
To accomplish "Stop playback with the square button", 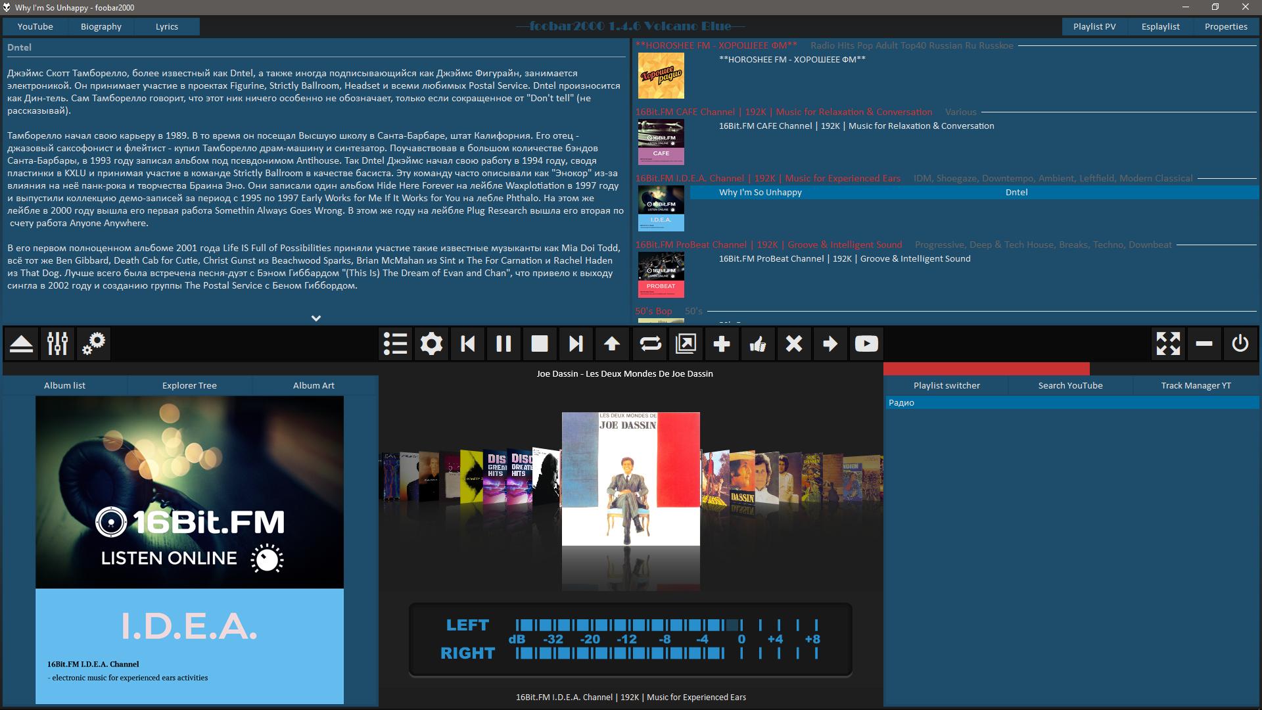I will (540, 344).
